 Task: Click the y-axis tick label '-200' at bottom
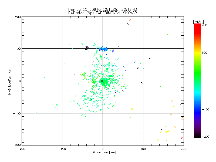tap(17, 145)
